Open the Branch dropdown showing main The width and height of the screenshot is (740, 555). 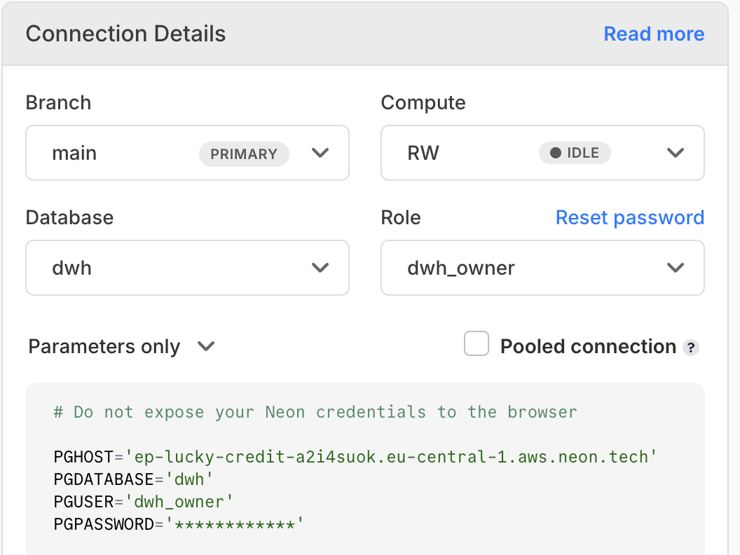pos(187,153)
